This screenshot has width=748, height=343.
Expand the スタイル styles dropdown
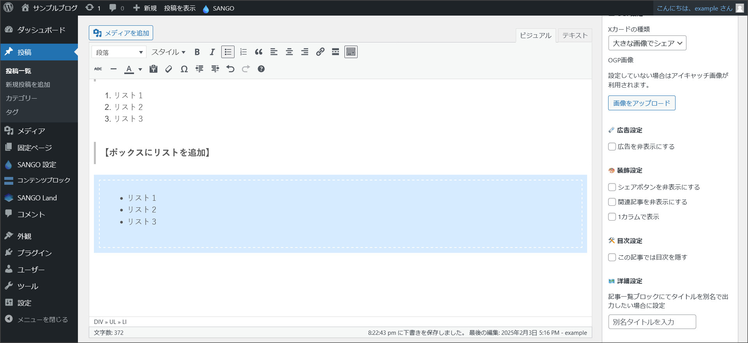click(168, 52)
